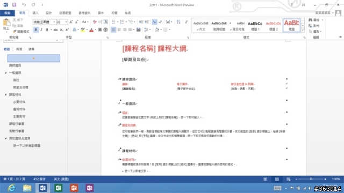Viewport: 344px width, 193px height.
Task: Adjust the zoom slider handle
Action: click(x=311, y=179)
